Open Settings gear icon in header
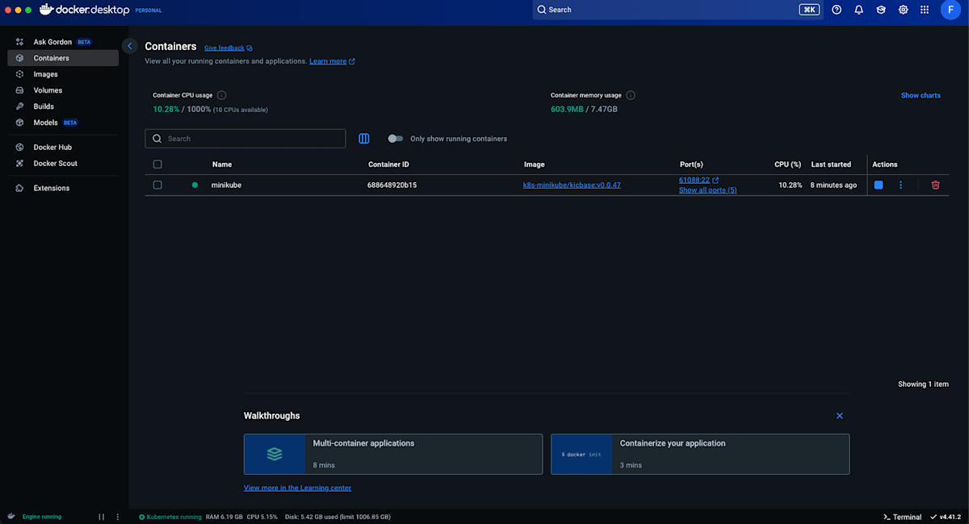The height and width of the screenshot is (524, 969). (904, 10)
